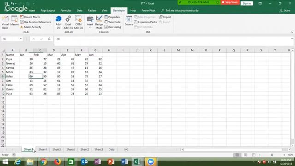Toggle Design Mode
Image resolution: width=295 pixels, height=166 pixels.
coord(99,22)
